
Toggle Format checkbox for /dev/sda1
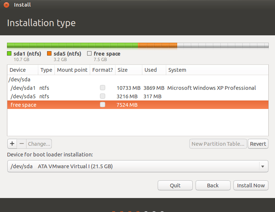point(103,88)
